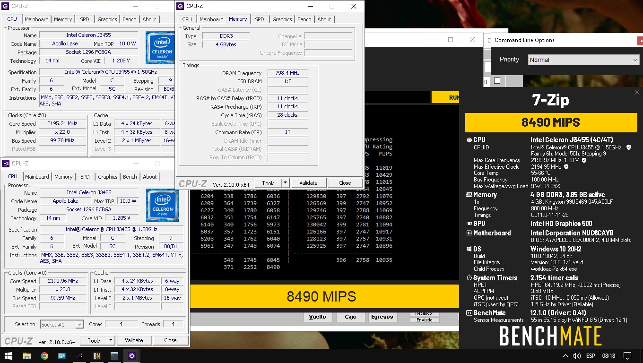Click the OS Windows icon in BenchMate panel
Viewport: 643px width, 363px height.
(x=469, y=249)
